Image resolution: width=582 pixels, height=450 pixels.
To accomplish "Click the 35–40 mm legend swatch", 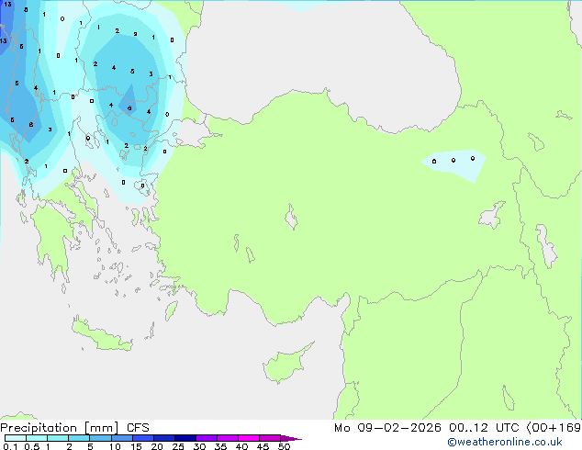I will point(228,438).
